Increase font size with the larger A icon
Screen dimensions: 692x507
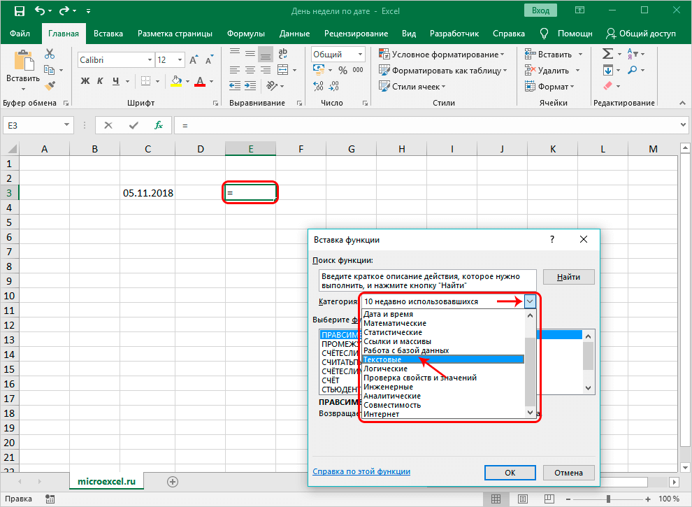click(x=194, y=59)
